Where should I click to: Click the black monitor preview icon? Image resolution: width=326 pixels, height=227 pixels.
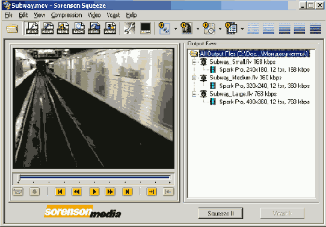(x=146, y=28)
